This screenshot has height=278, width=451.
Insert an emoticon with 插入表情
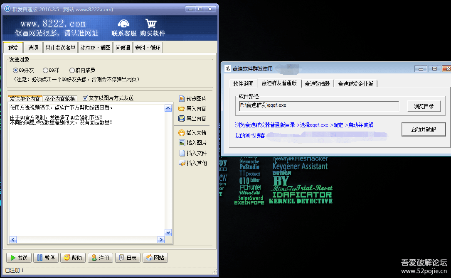coord(182,133)
